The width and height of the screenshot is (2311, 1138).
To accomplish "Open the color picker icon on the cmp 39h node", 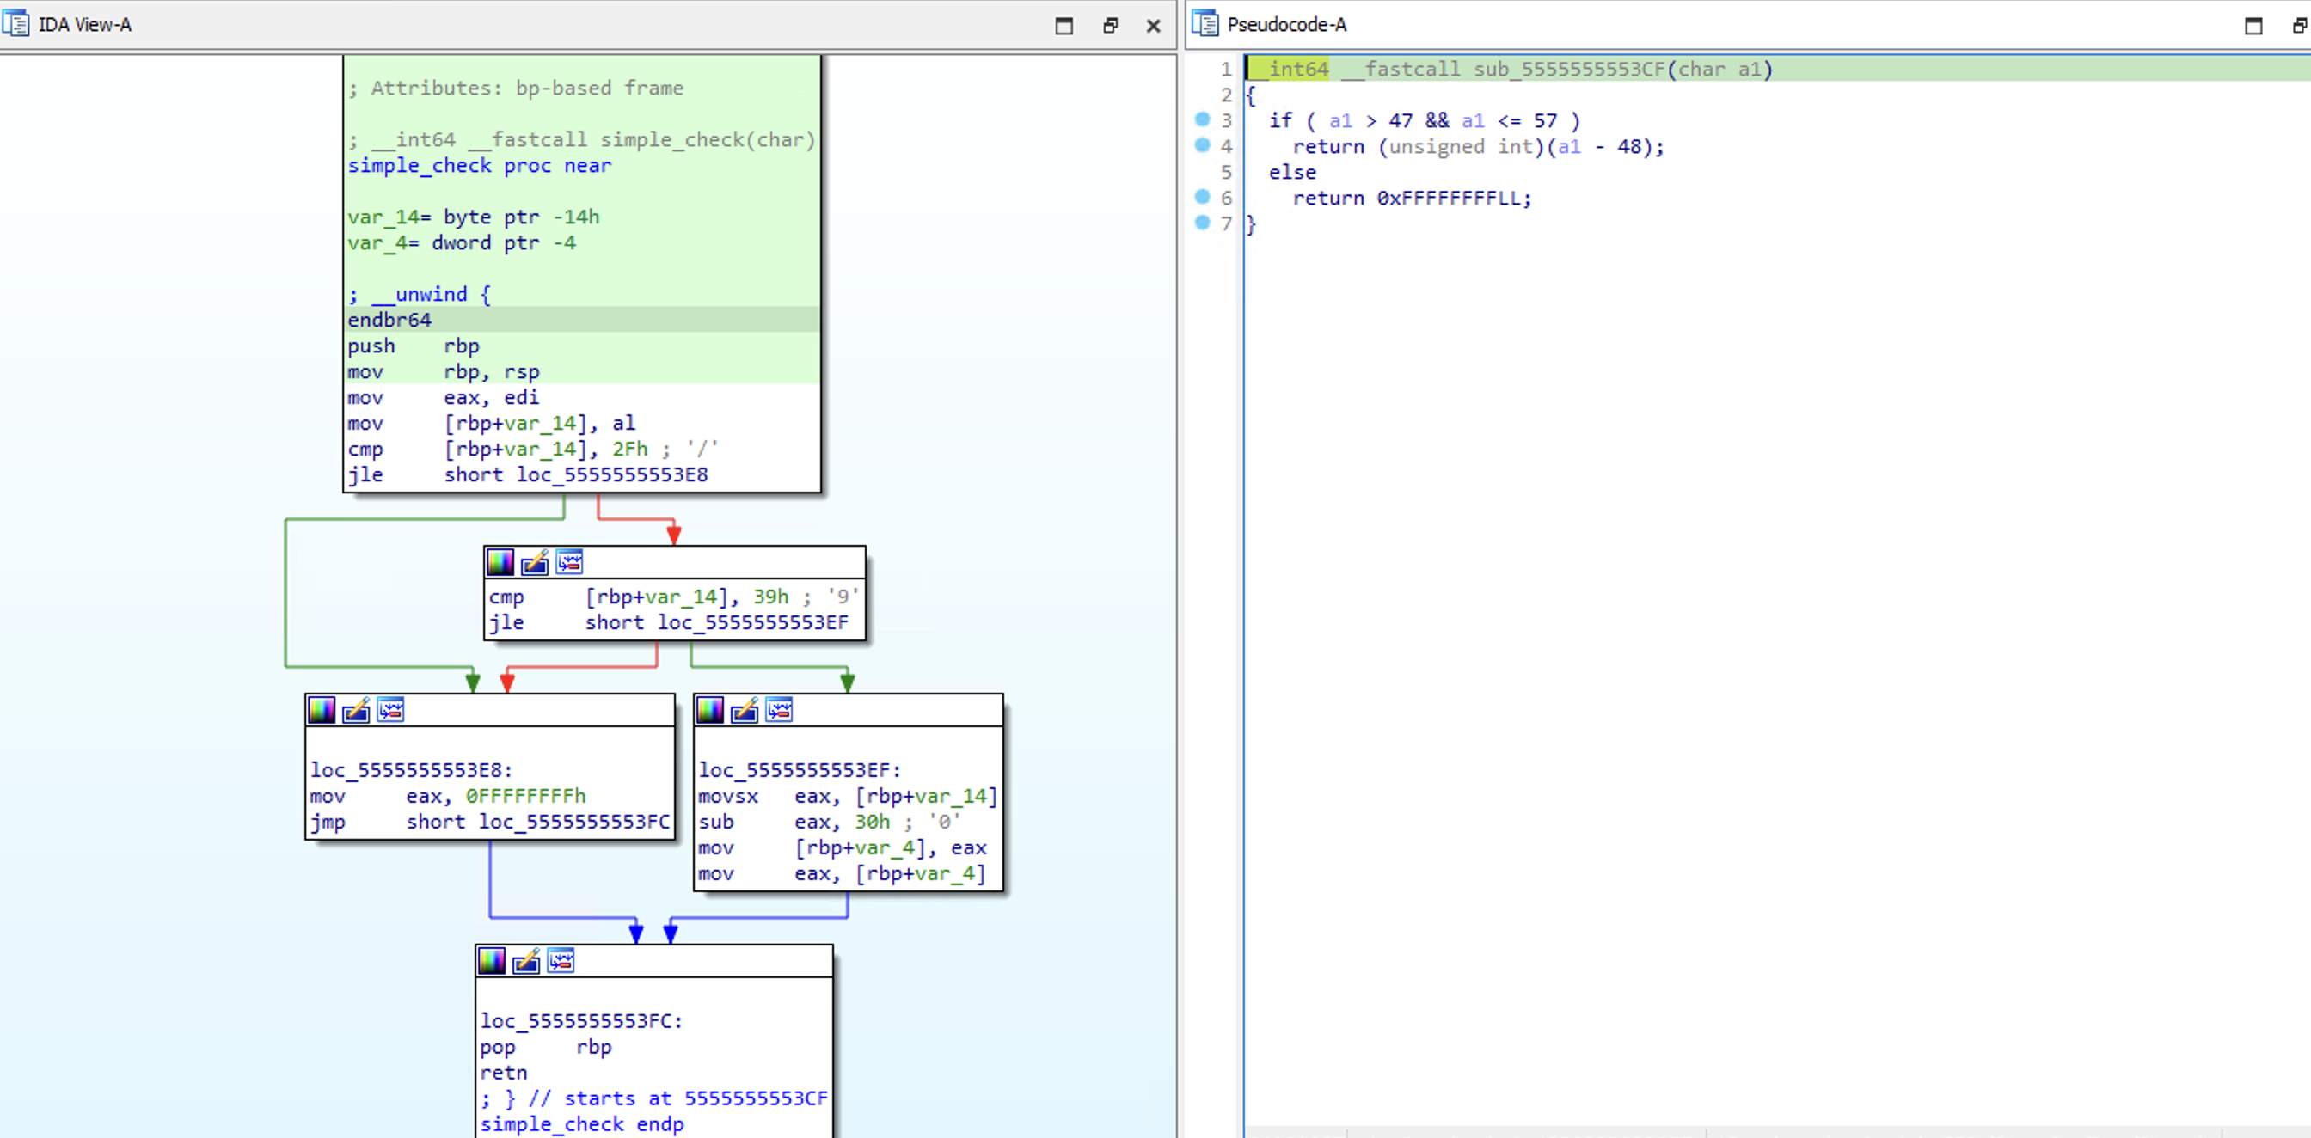I will point(500,562).
